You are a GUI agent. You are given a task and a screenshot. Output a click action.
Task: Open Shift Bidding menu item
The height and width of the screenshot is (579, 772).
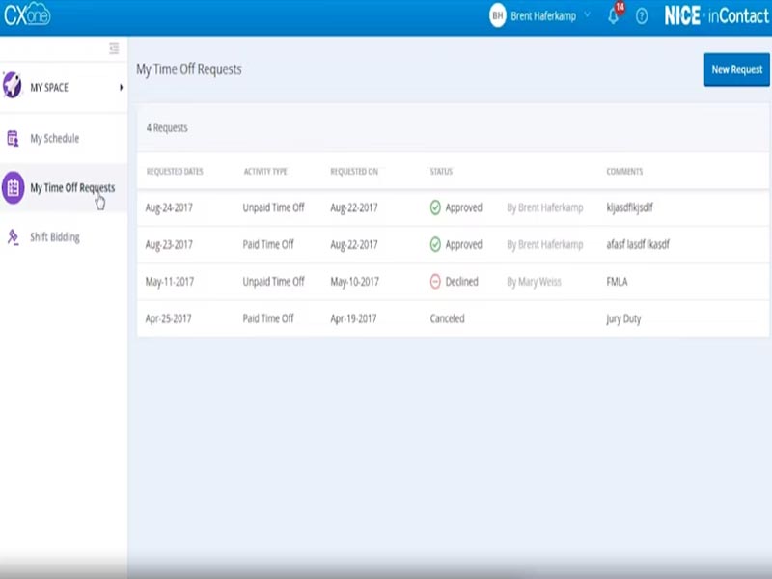pyautogui.click(x=55, y=236)
